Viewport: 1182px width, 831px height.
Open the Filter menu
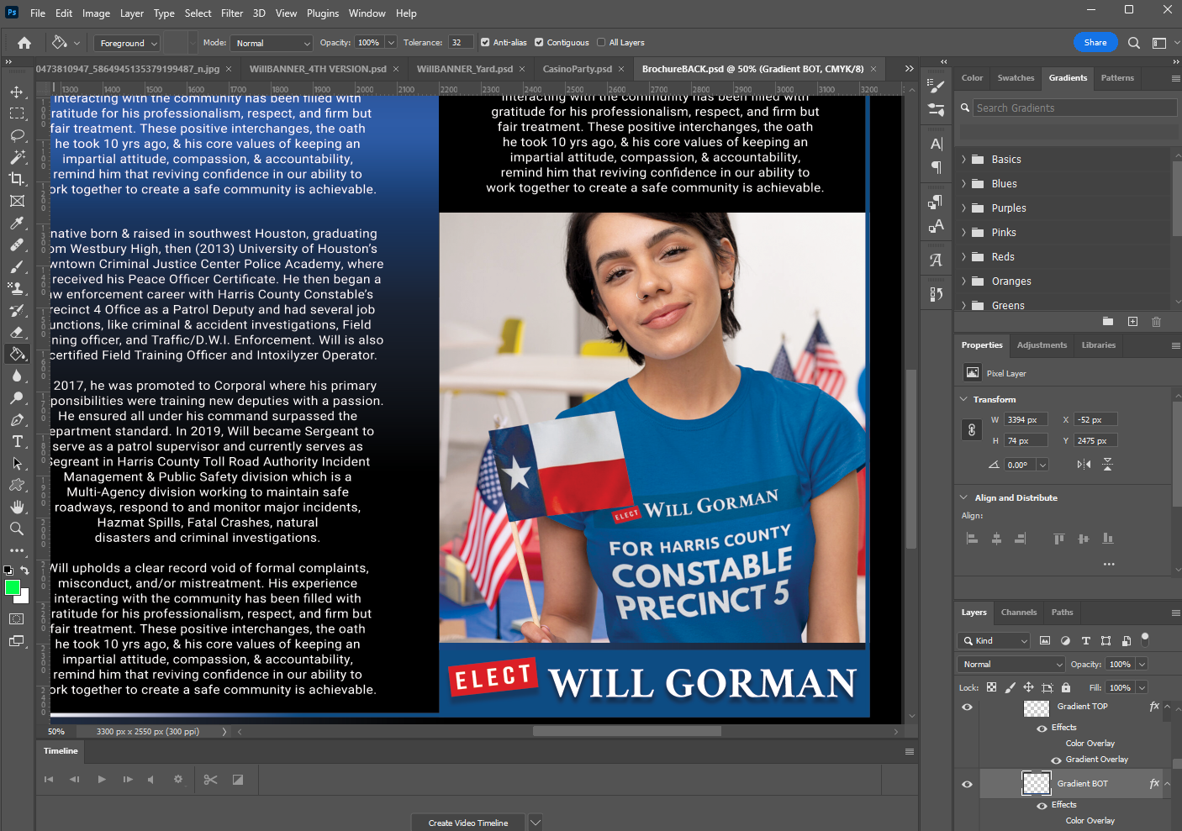[232, 13]
